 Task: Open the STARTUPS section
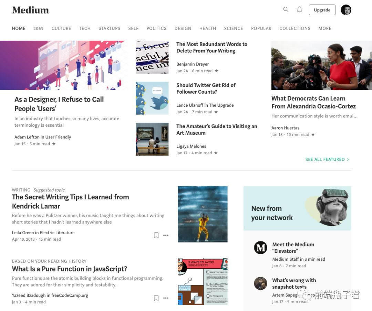tap(110, 29)
